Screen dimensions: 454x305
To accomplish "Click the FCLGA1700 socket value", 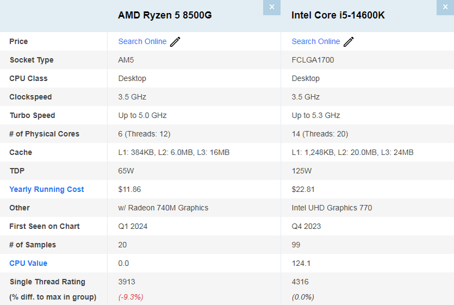I will tap(313, 60).
